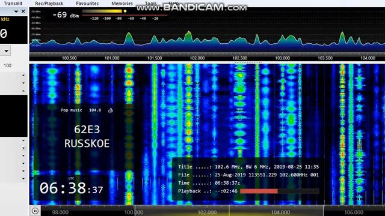
Task: Click 100.000 on the bottom band bar
Action: [134, 212]
